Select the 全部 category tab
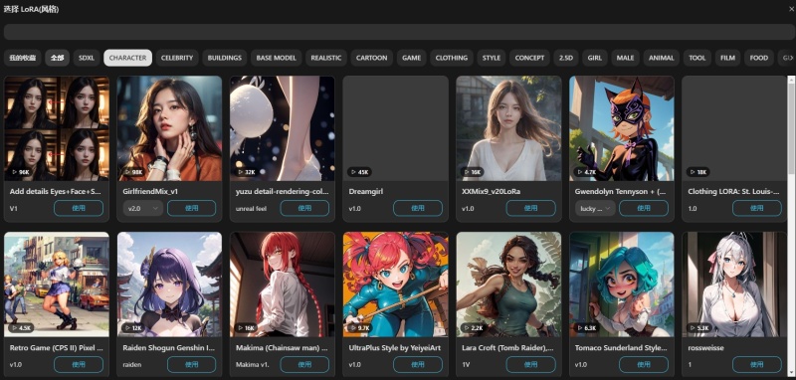The width and height of the screenshot is (796, 380). click(57, 58)
